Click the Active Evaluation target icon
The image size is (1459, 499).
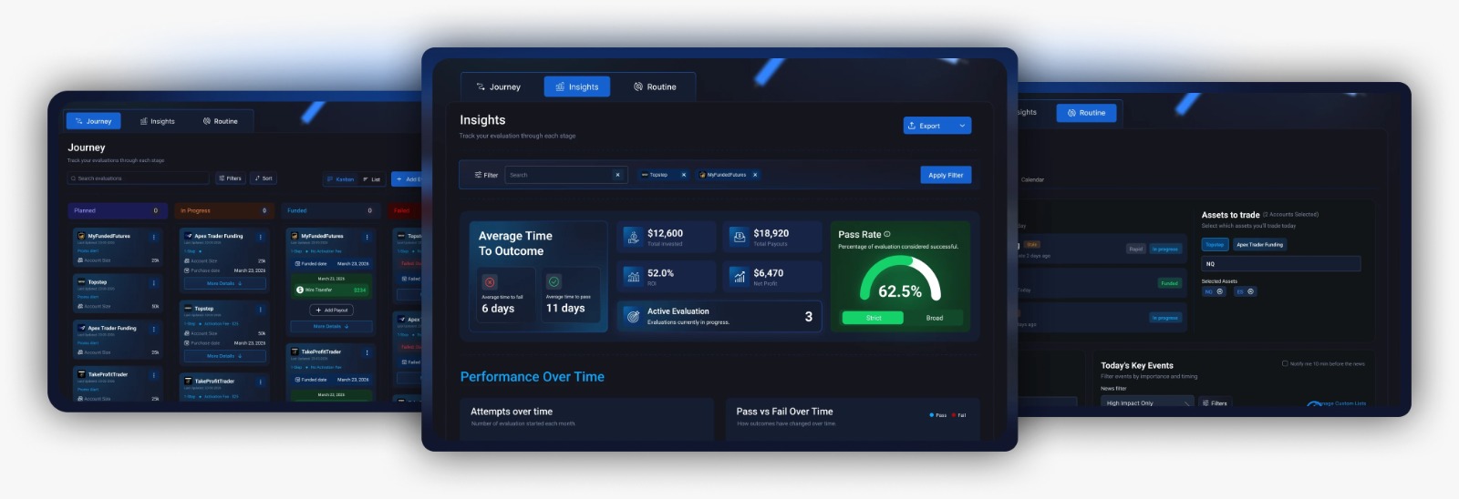[x=633, y=316]
